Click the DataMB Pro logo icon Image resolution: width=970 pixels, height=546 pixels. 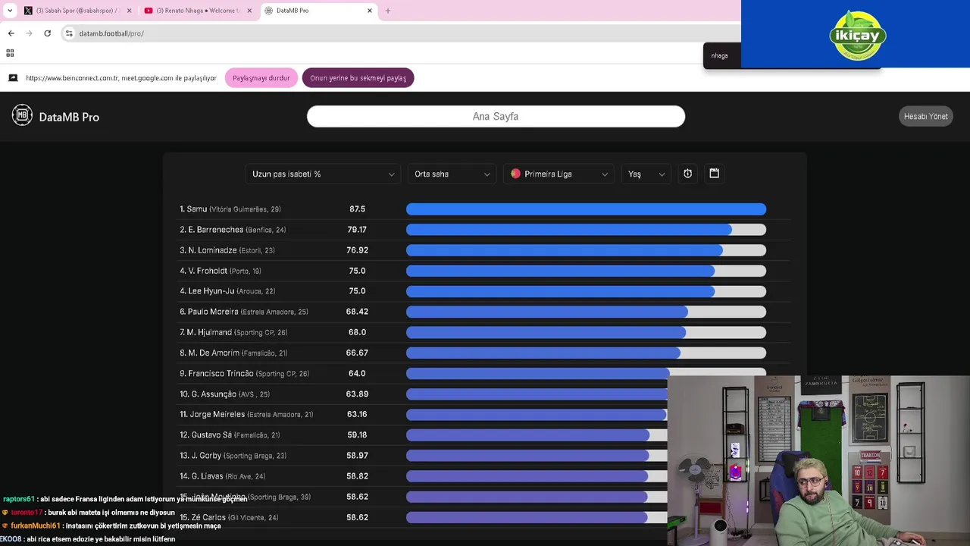22,115
